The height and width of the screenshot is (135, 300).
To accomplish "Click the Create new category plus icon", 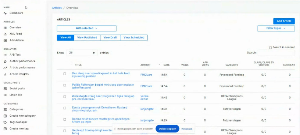I will (5, 116).
